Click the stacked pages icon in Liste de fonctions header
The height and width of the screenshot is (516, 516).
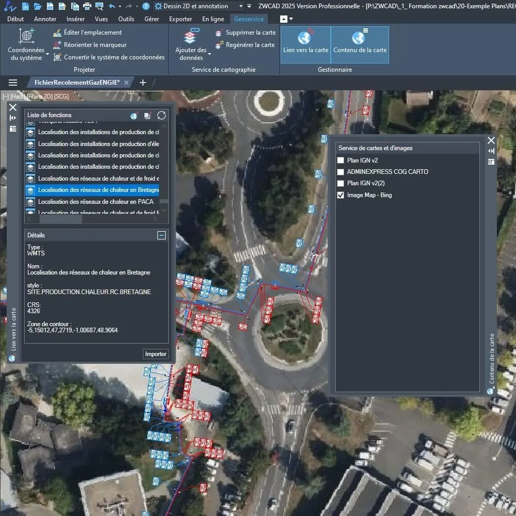(148, 116)
